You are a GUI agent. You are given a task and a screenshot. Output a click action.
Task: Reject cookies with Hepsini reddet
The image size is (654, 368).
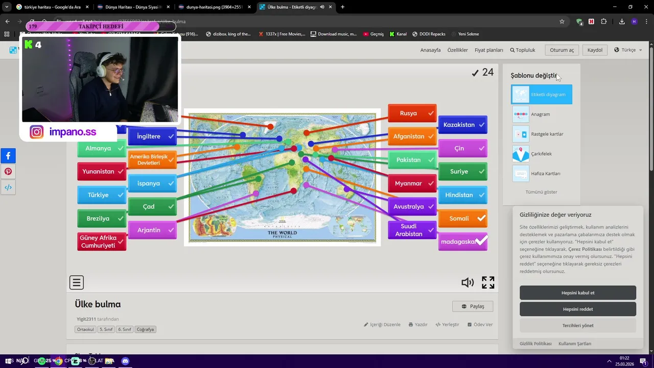coord(578,309)
